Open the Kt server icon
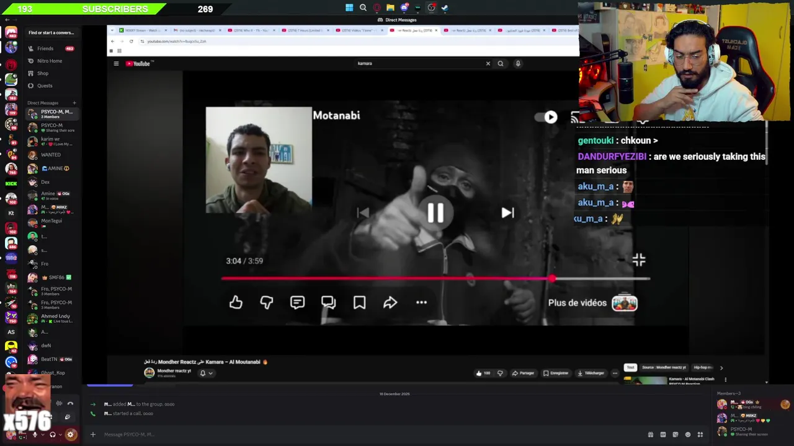 11,213
